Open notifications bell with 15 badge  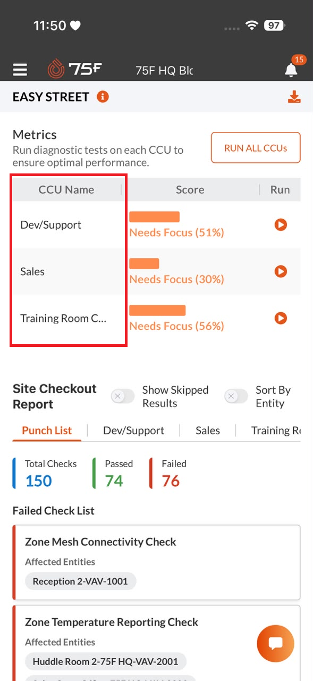[x=291, y=70]
